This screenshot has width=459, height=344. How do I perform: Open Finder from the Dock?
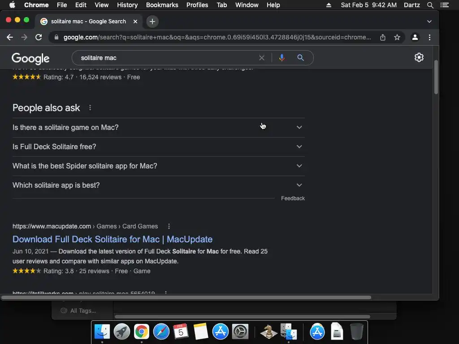coord(102,332)
